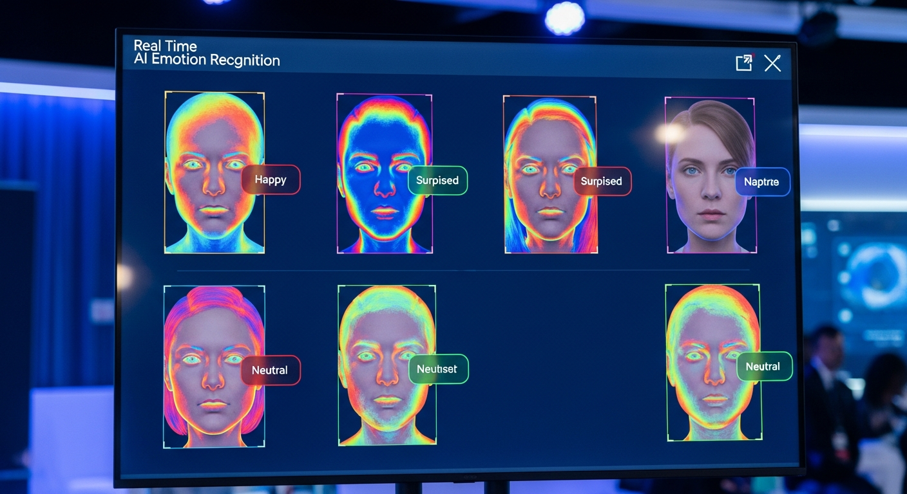
Task: Click the red "Neutral" label in bottom row
Action: click(271, 370)
